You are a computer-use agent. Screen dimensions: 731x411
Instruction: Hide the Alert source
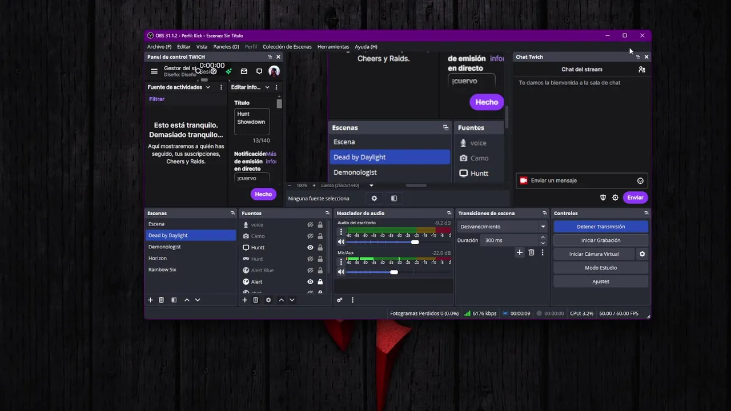click(x=310, y=282)
